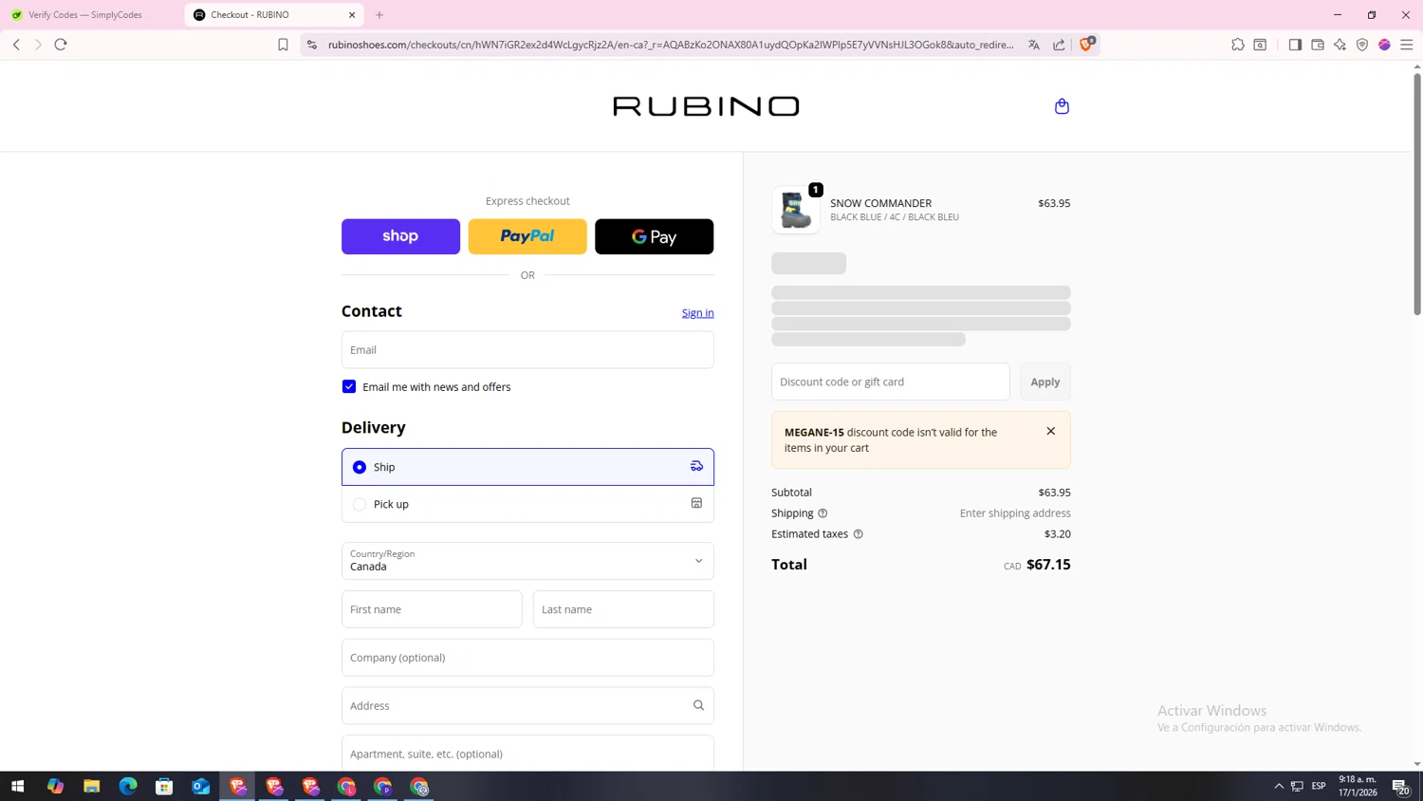1423x801 pixels.
Task: Reload the checkout page
Action: click(x=61, y=45)
